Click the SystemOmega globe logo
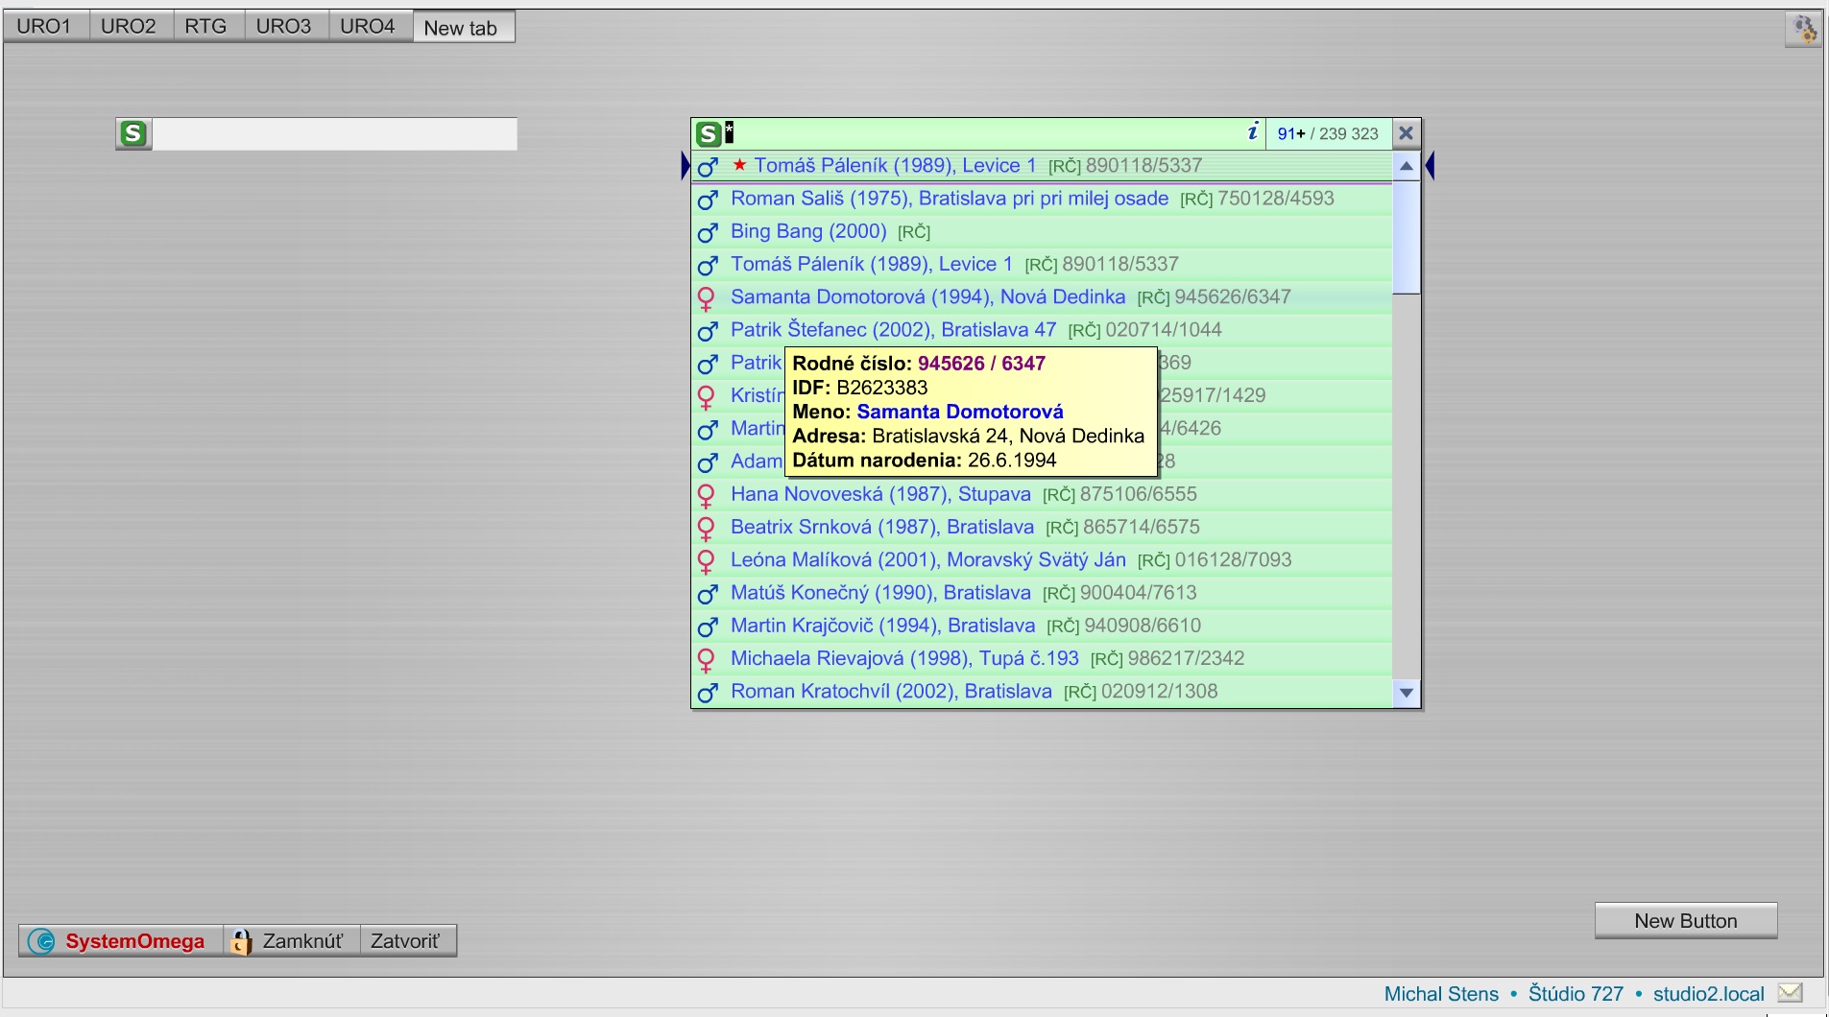The image size is (1829, 1017). [40, 940]
